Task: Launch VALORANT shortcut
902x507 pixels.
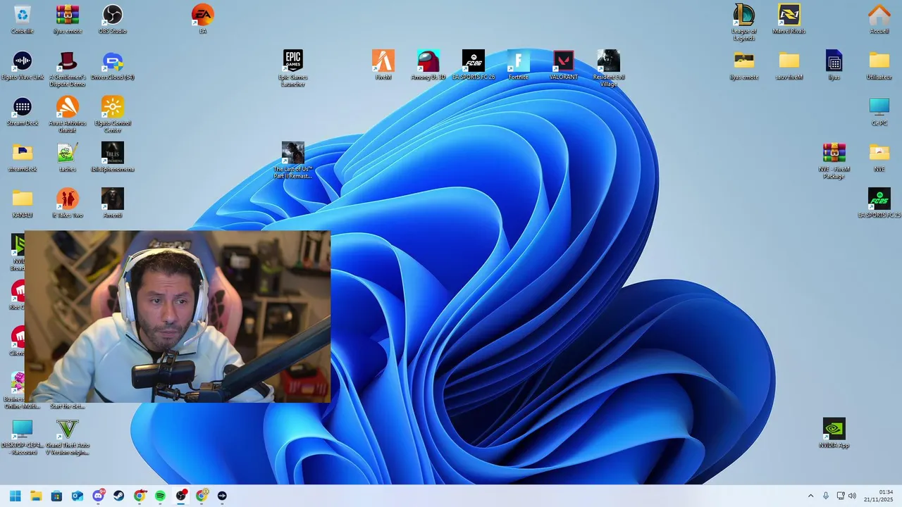Action: click(564, 61)
